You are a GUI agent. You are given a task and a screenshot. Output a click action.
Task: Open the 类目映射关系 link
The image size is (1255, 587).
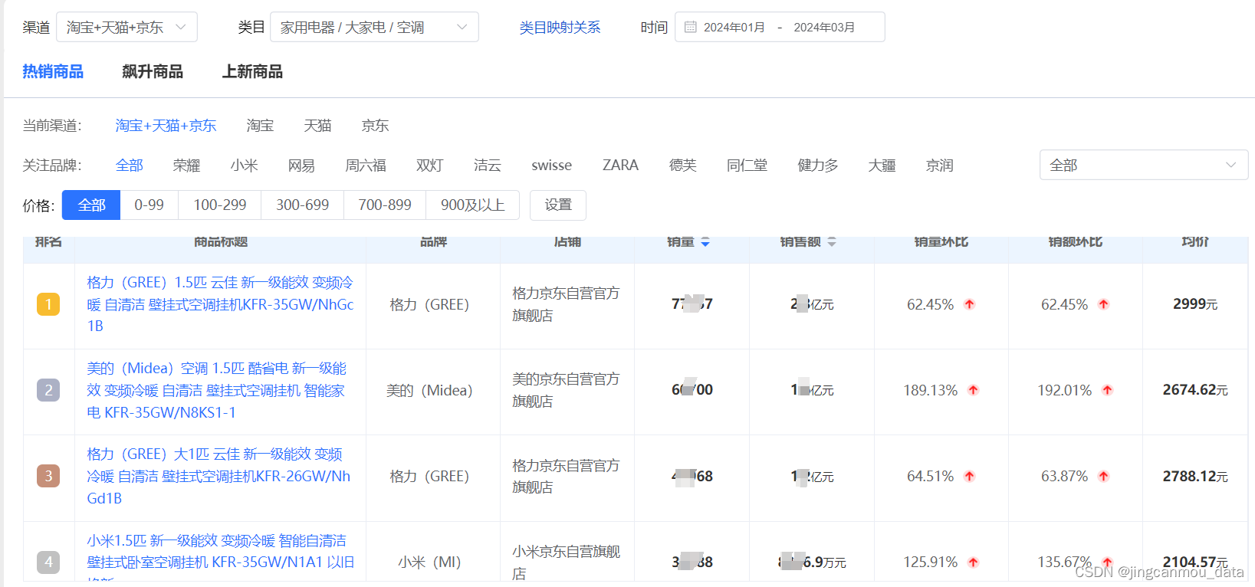click(560, 28)
